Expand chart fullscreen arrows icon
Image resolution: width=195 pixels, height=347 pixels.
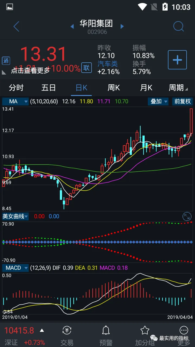187,216
